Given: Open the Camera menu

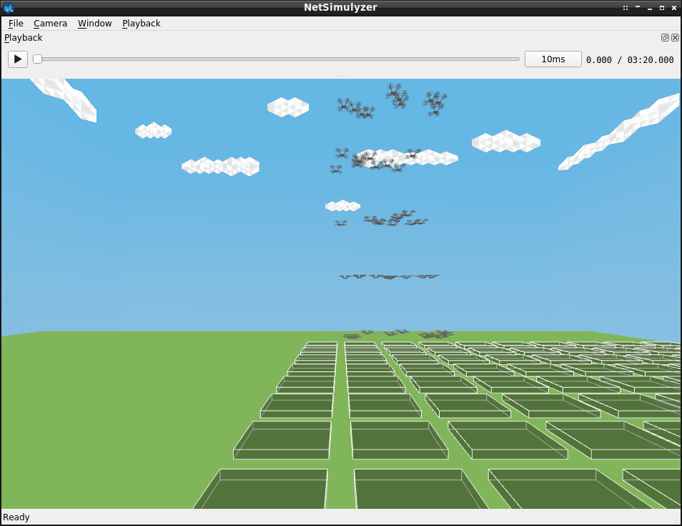Looking at the screenshot, I should click(x=51, y=24).
